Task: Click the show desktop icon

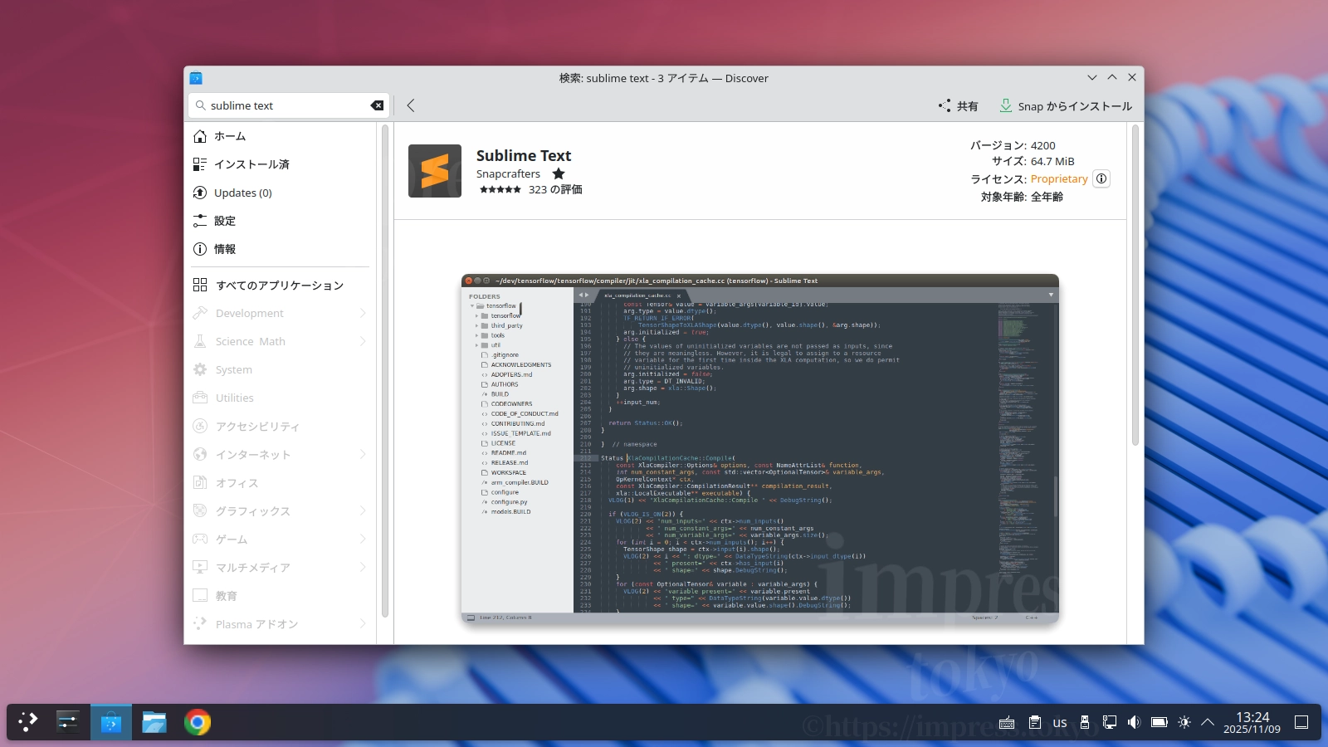Action: click(x=1301, y=722)
